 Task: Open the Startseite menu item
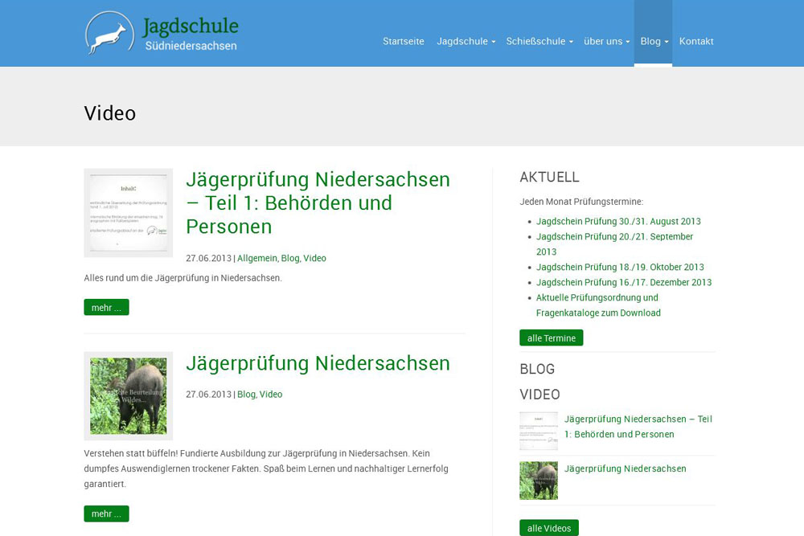(403, 41)
